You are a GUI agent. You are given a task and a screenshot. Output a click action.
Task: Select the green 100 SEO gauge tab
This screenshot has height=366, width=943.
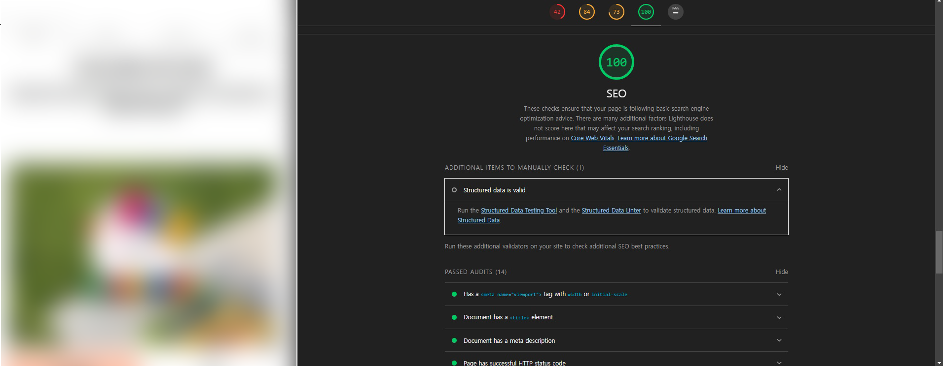(x=646, y=12)
